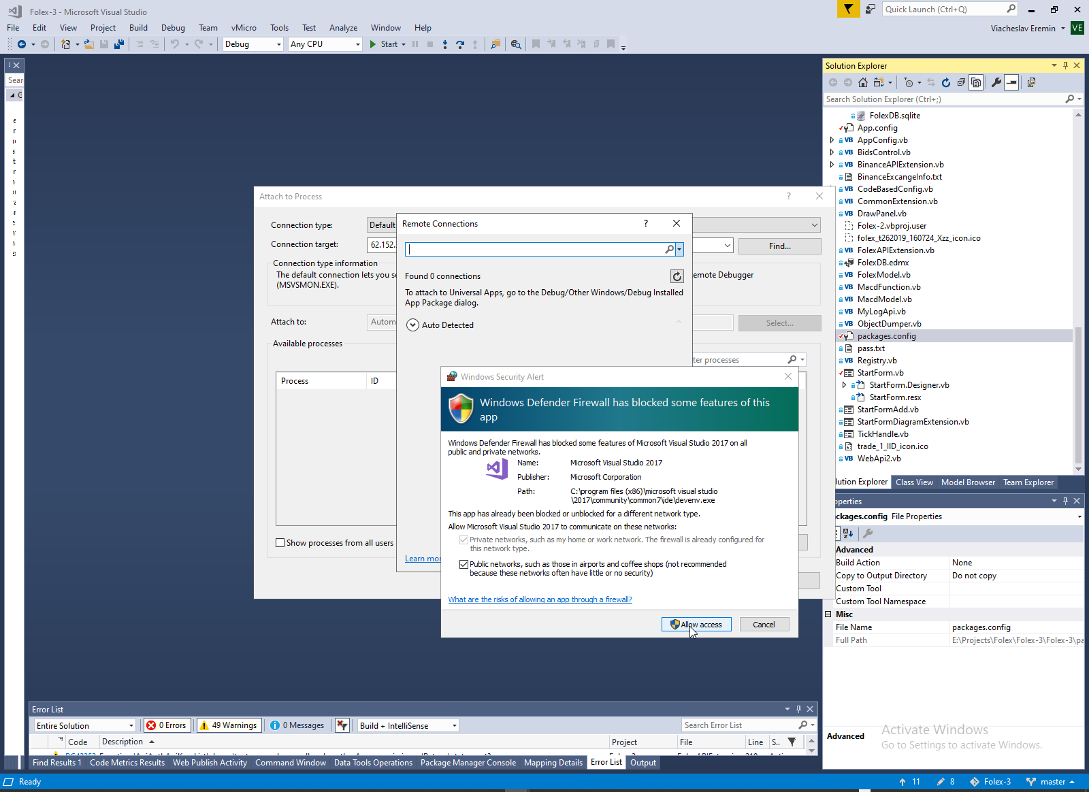Click the Find... button in Attach to Process
Screen dimensions: 1089x792
click(x=780, y=246)
